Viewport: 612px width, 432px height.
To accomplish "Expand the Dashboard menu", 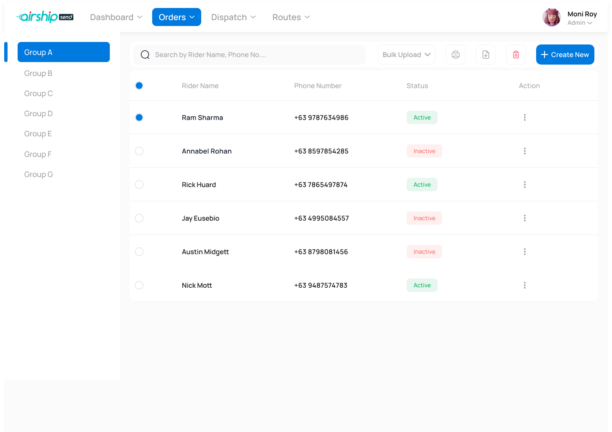I will coord(116,17).
